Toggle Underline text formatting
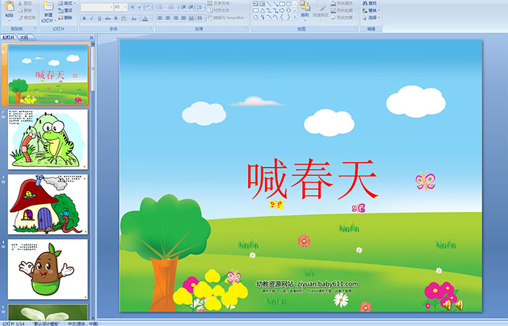This screenshot has width=508, height=326. click(x=99, y=18)
